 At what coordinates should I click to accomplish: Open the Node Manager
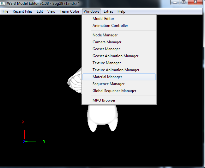(119, 35)
